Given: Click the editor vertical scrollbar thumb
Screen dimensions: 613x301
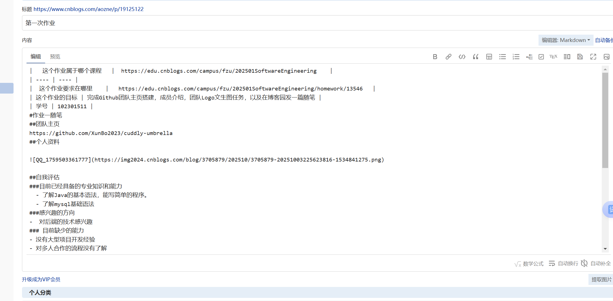Looking at the screenshot, I should 605,120.
